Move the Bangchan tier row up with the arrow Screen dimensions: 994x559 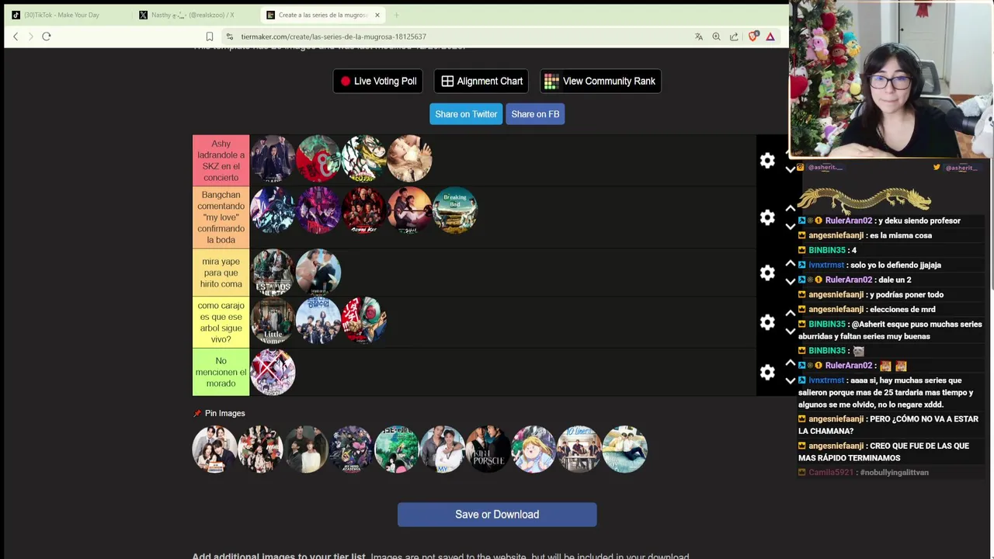pyautogui.click(x=791, y=208)
